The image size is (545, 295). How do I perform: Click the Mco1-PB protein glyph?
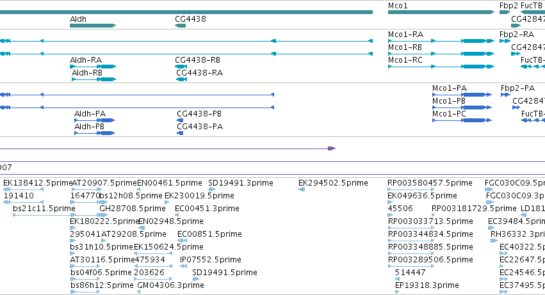click(x=462, y=108)
